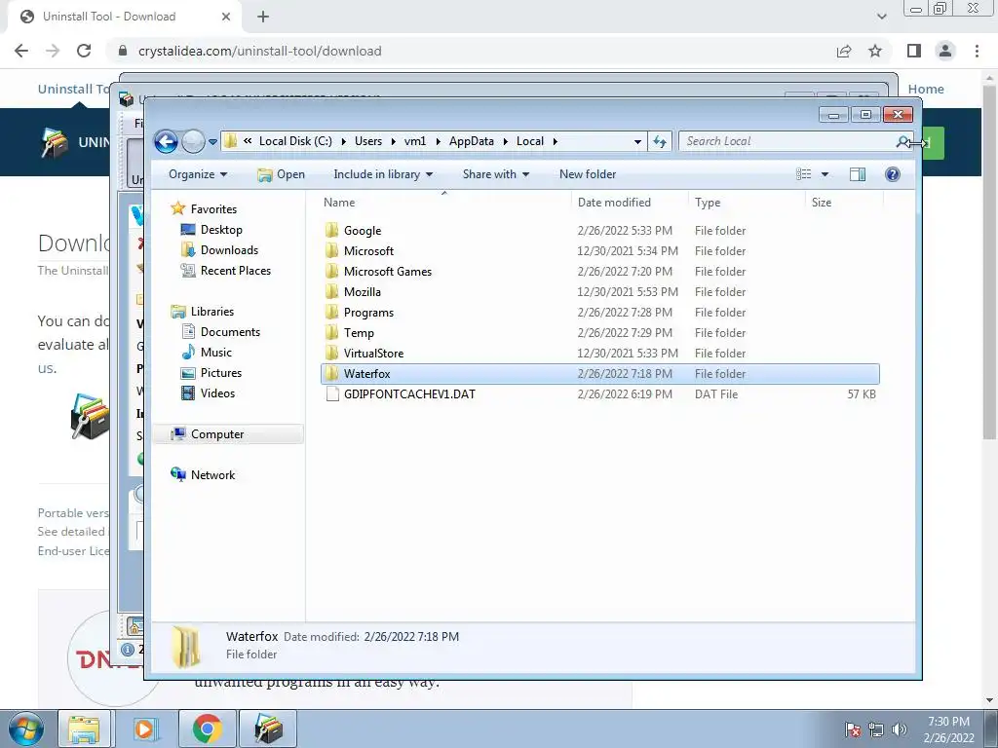This screenshot has width=998, height=748.
Task: Click AppData in the address path
Action: pos(472,141)
